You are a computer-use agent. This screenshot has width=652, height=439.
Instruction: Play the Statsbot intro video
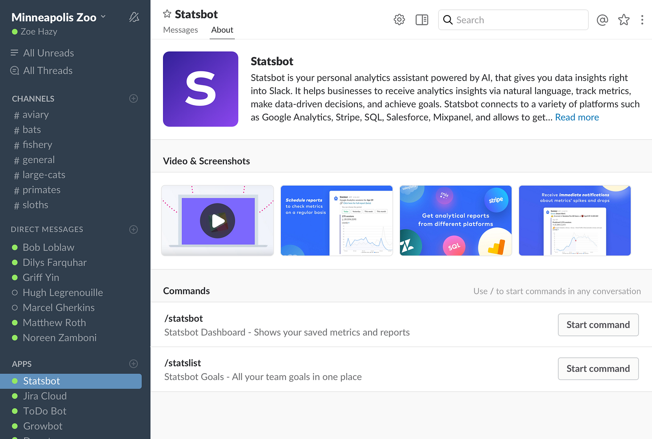pos(218,221)
